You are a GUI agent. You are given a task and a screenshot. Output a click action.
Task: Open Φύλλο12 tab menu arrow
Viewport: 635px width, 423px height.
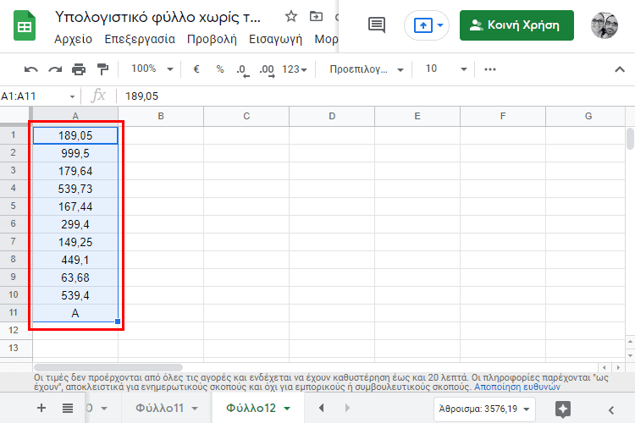(x=287, y=409)
